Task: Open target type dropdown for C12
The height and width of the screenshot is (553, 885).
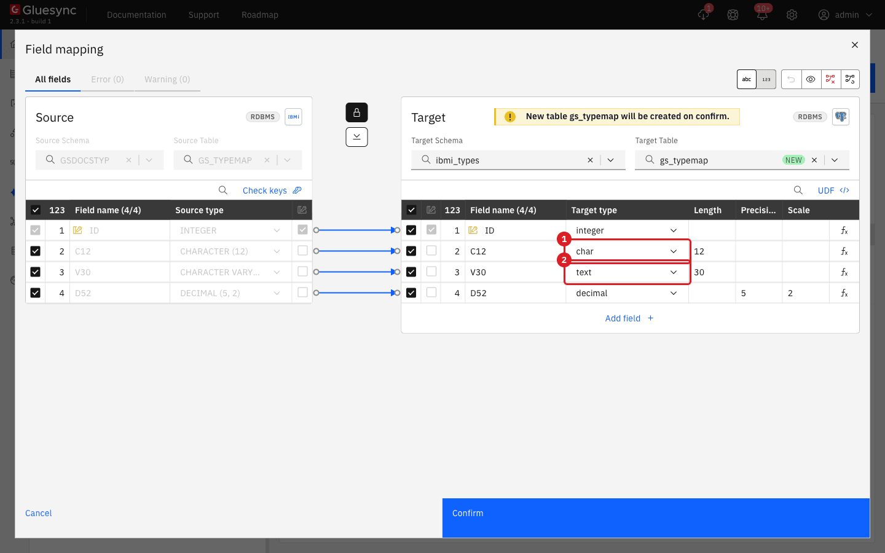Action: click(627, 251)
